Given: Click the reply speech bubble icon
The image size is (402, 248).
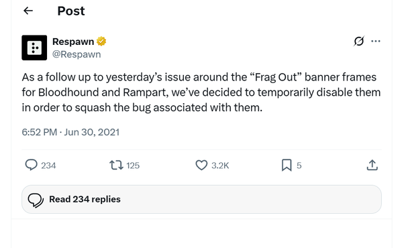Looking at the screenshot, I should click(32, 165).
